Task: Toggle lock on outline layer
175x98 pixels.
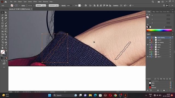Action: [150, 45]
